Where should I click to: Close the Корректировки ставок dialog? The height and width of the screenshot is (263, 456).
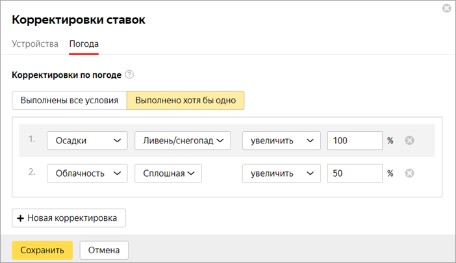coord(446,8)
